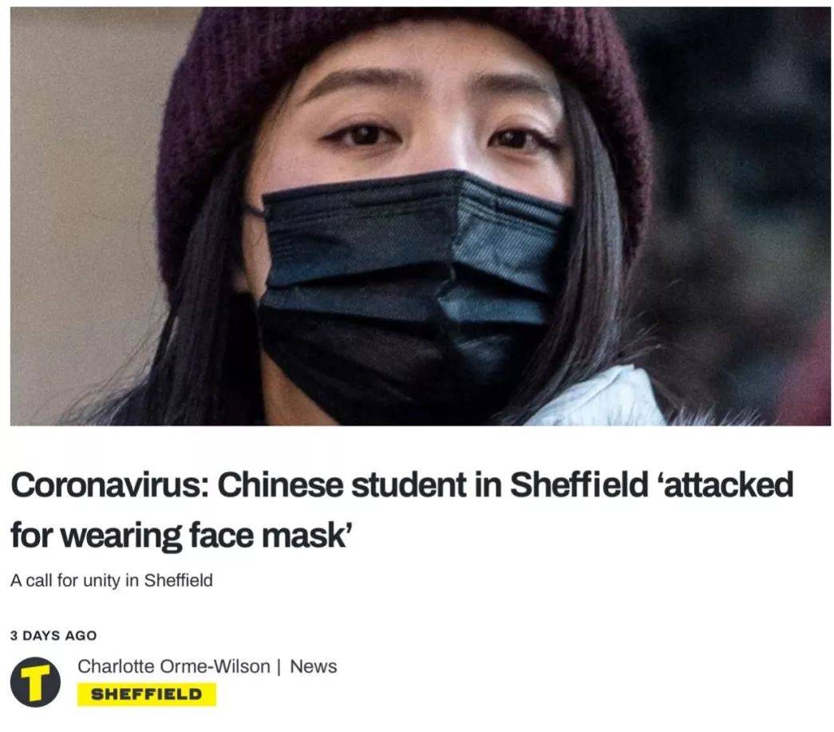Click the '3 DAYS AGO' timestamp
Viewport: 834px width, 732px height.
(x=53, y=635)
